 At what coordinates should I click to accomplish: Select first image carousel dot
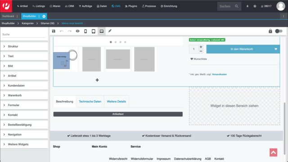click(x=111, y=42)
